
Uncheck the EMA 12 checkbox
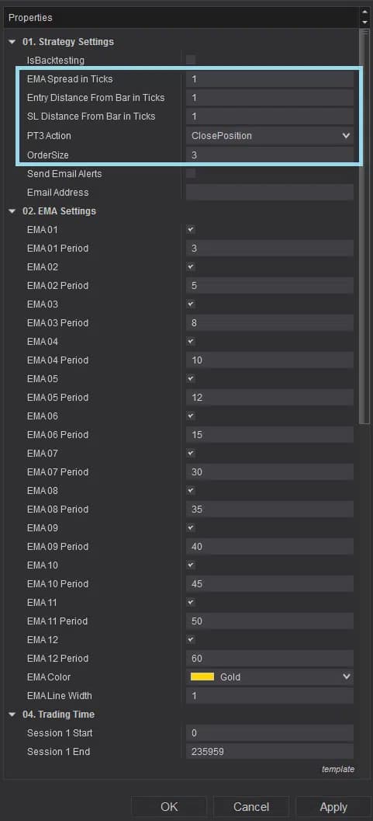[191, 640]
